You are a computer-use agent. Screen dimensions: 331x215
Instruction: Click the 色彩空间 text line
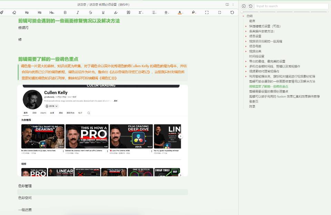[x=25, y=198]
